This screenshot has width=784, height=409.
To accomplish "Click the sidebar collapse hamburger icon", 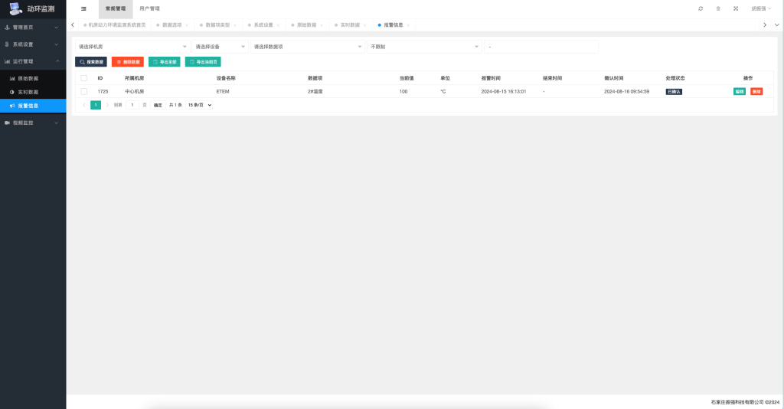I will [83, 8].
